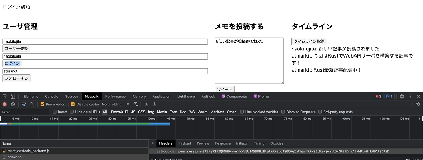Import HAR file with upload icon

coord(146,104)
